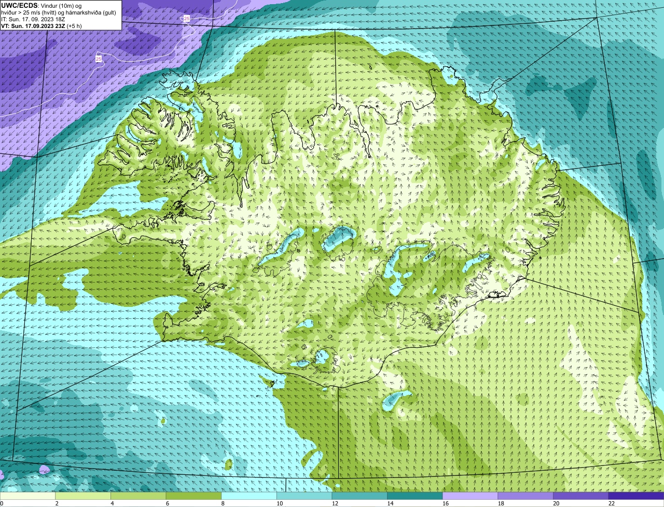Click the 12–14 m/s teal legend swatch
This screenshot has height=507, width=664.
coord(359,496)
